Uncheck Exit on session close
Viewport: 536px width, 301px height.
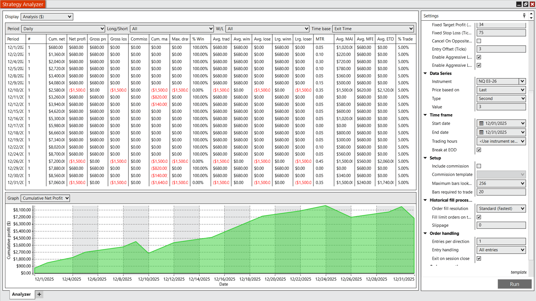point(479,259)
